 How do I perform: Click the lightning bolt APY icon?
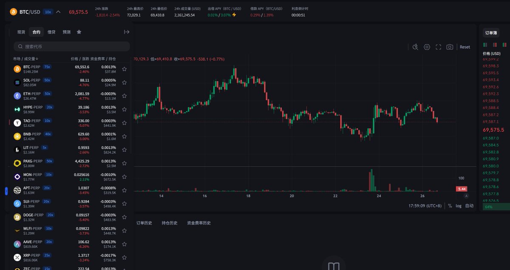[x=234, y=15]
